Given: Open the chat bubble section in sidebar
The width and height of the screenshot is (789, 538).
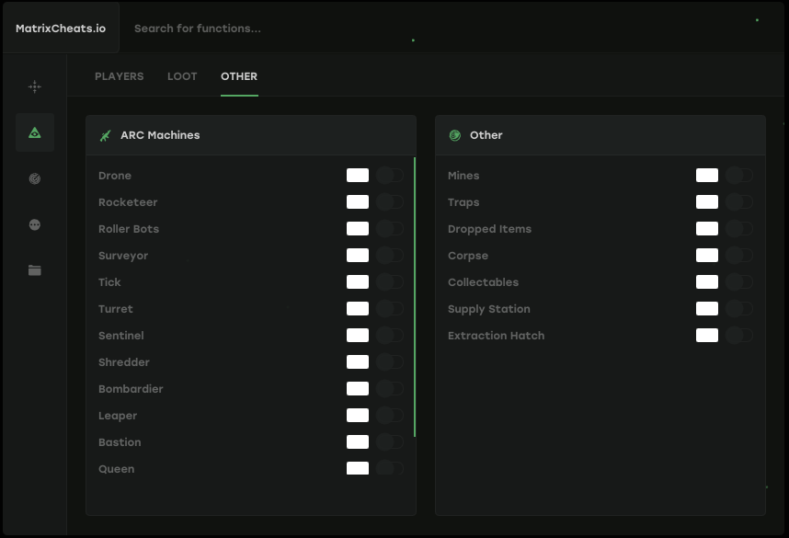Looking at the screenshot, I should (x=34, y=224).
